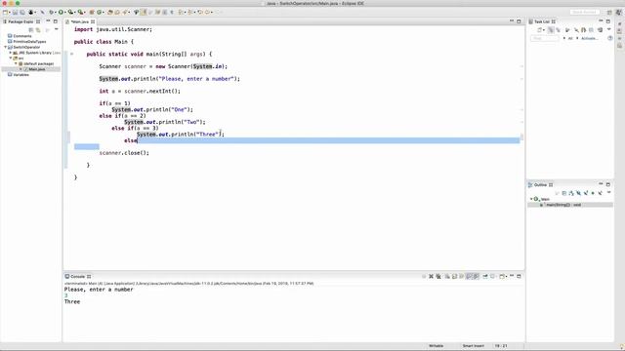Viewport: 625px width, 351px height.
Task: Click the Quick Access search field
Action: 584,13
